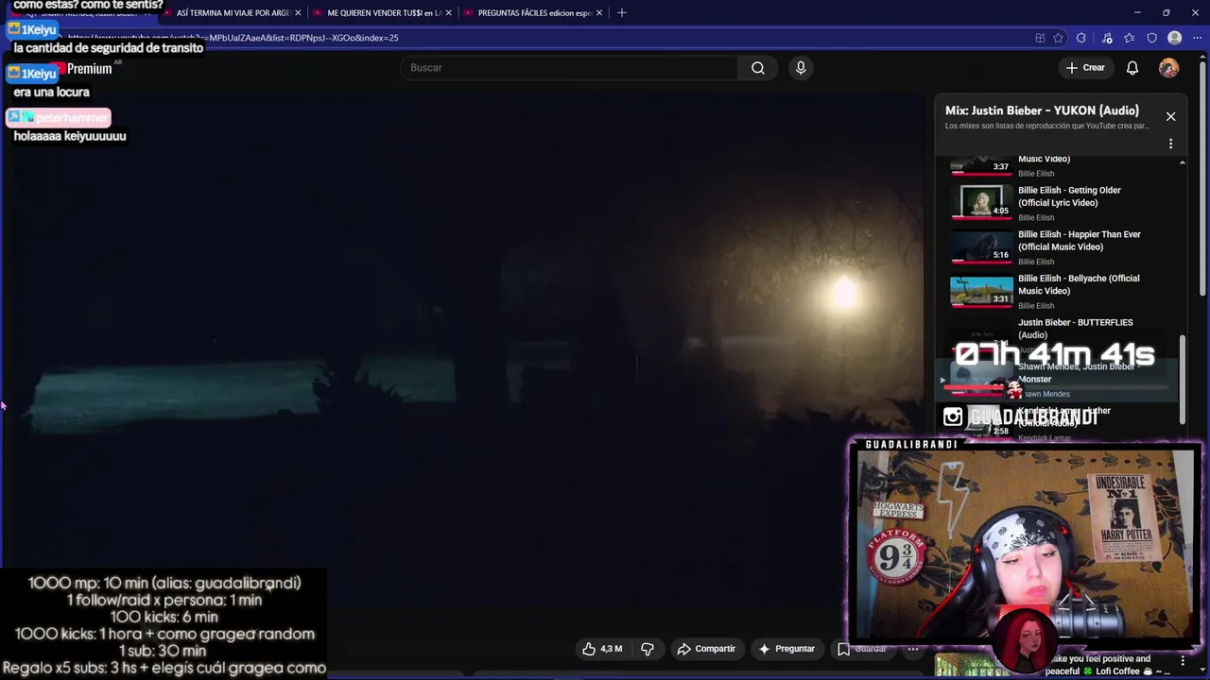Viewport: 1210px width, 680px height.
Task: Open the browser essentials shield icon
Action: (x=1152, y=38)
